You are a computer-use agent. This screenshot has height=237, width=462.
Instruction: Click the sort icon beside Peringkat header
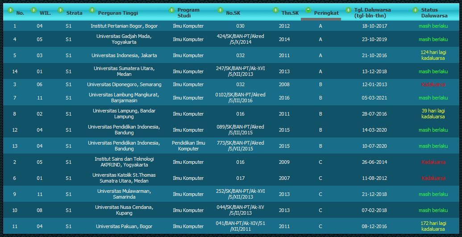(x=308, y=10)
